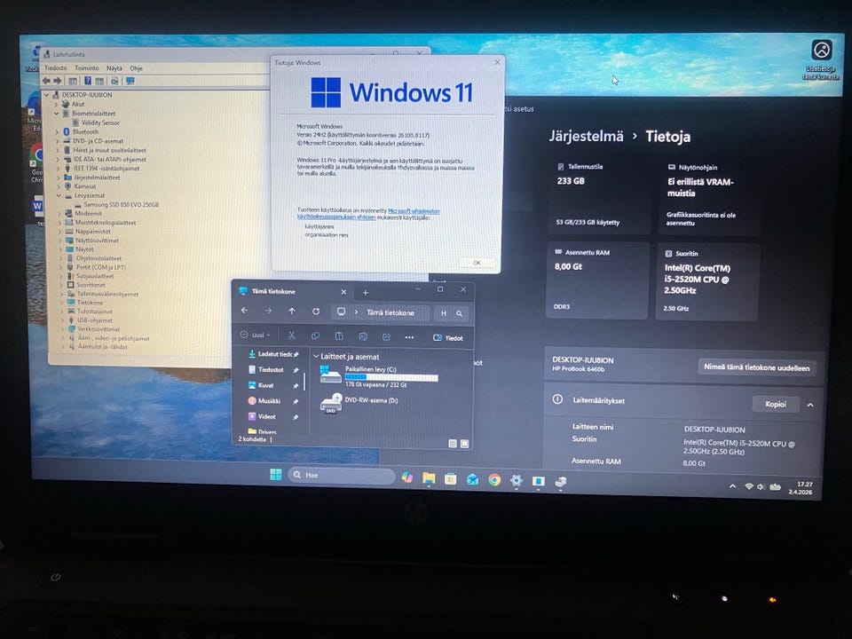Expand DVD- ja CD-asemat category
The image size is (852, 639).
[x=57, y=141]
